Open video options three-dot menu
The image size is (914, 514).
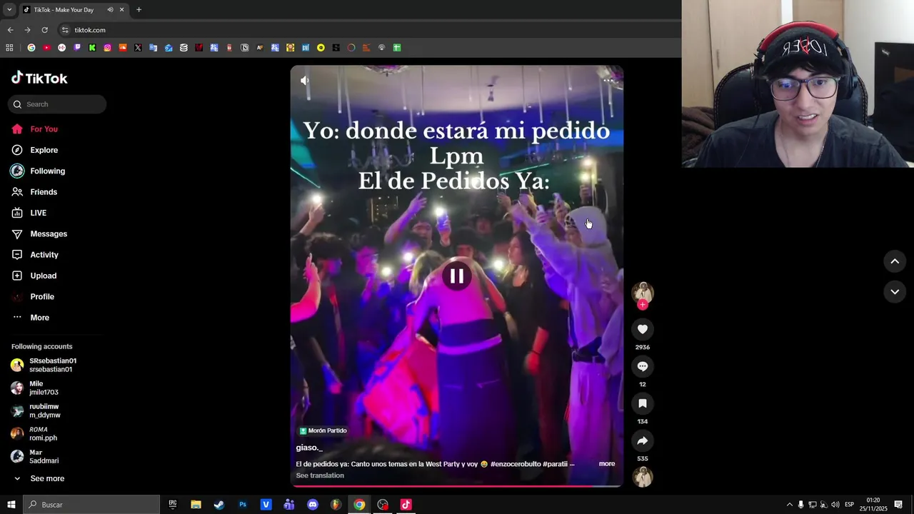(608, 81)
